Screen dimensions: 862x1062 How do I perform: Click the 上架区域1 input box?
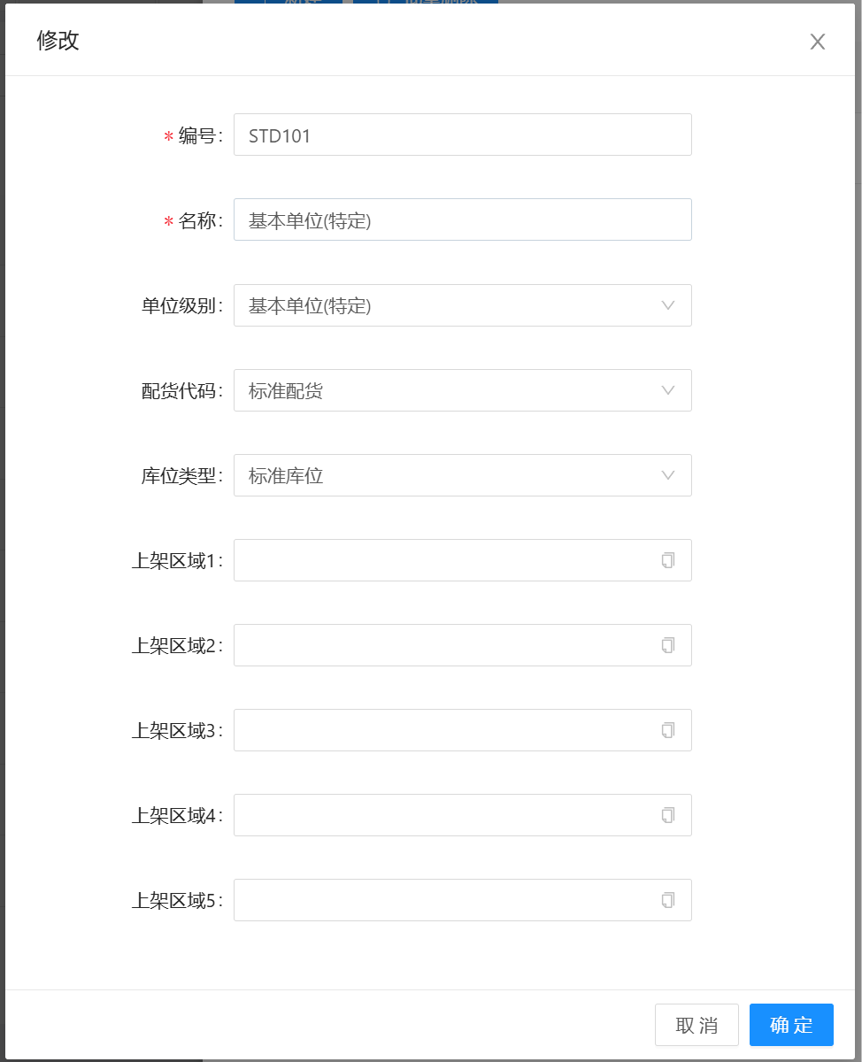click(x=443, y=560)
